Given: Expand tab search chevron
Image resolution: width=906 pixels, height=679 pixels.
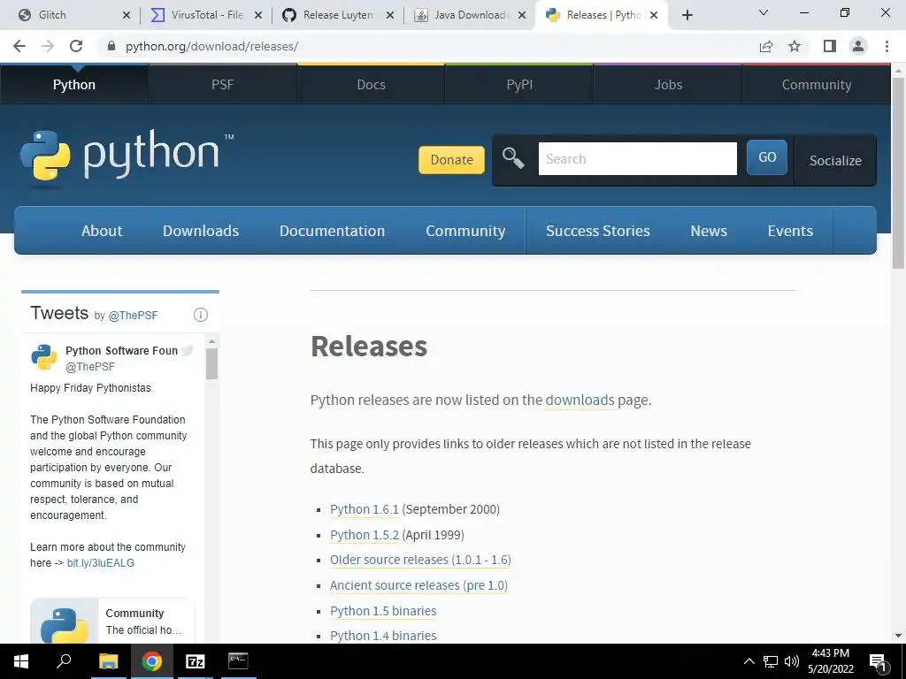Looking at the screenshot, I should [764, 12].
